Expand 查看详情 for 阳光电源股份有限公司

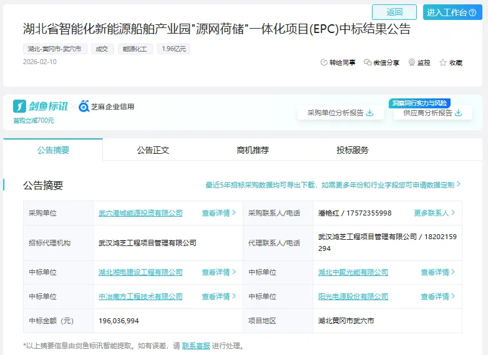(438, 296)
